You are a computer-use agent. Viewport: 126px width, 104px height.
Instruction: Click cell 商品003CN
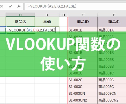pos(112,93)
